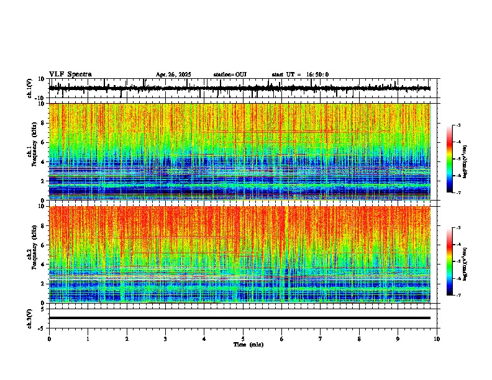Click the '8' kHz tick of ch.1 spectrogram
The height and width of the screenshot is (380, 492).
point(43,123)
